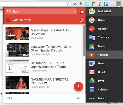
Task: Open YouTube in new tab icon
Action: coord(81,11)
